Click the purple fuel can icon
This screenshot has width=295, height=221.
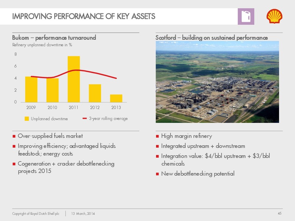[x=246, y=16]
